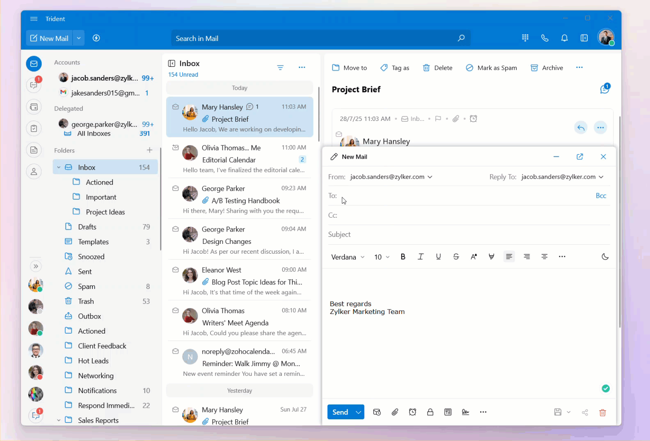
Task: Click the share draft icon in composer
Action: tap(585, 413)
